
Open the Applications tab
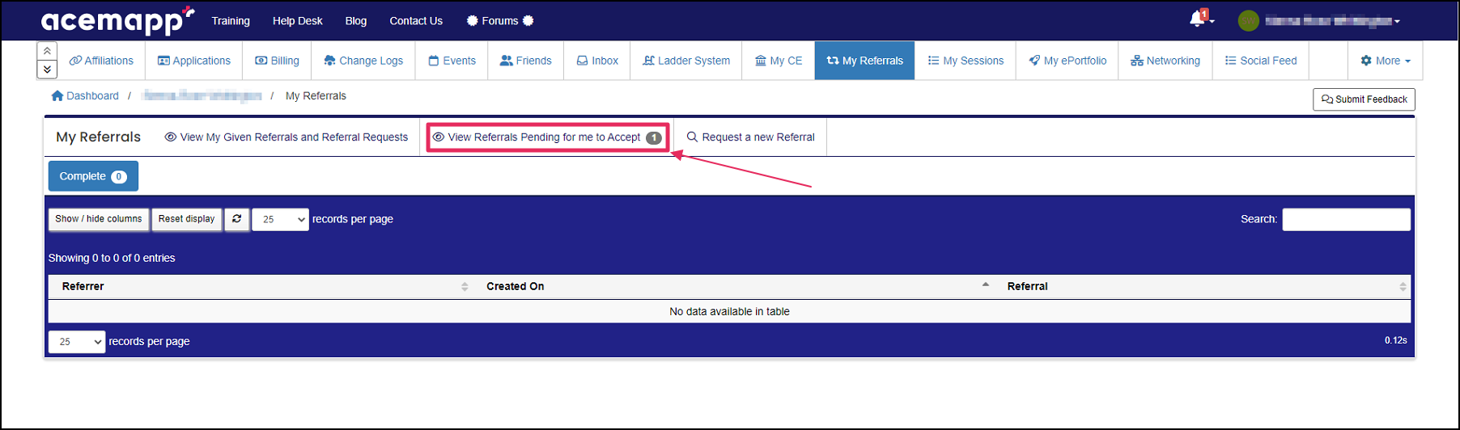(x=194, y=61)
